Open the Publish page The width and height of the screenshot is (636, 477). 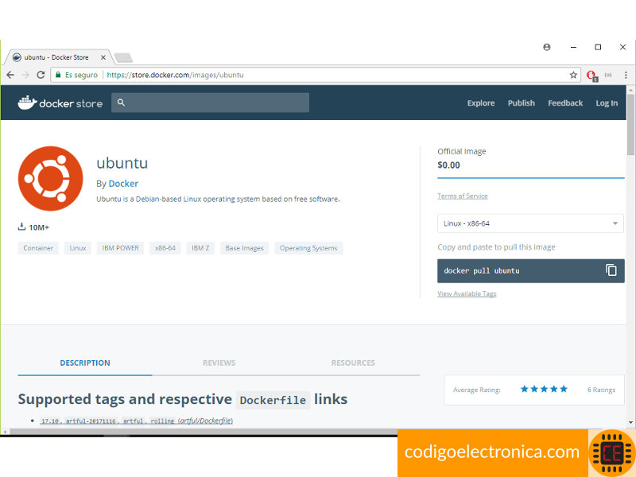tap(522, 103)
